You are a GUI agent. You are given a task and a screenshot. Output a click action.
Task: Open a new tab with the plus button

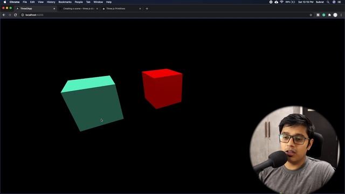(x=147, y=9)
